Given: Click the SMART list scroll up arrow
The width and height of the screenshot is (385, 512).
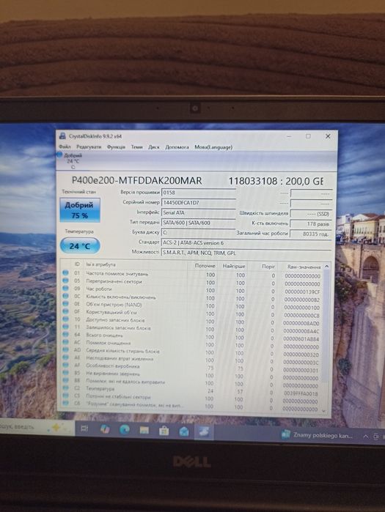Looking at the screenshot, I should (x=326, y=267).
